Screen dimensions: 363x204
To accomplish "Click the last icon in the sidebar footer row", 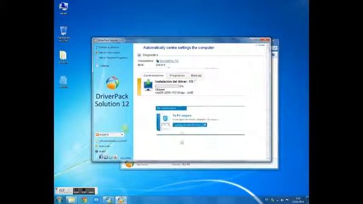I will point(115,157).
